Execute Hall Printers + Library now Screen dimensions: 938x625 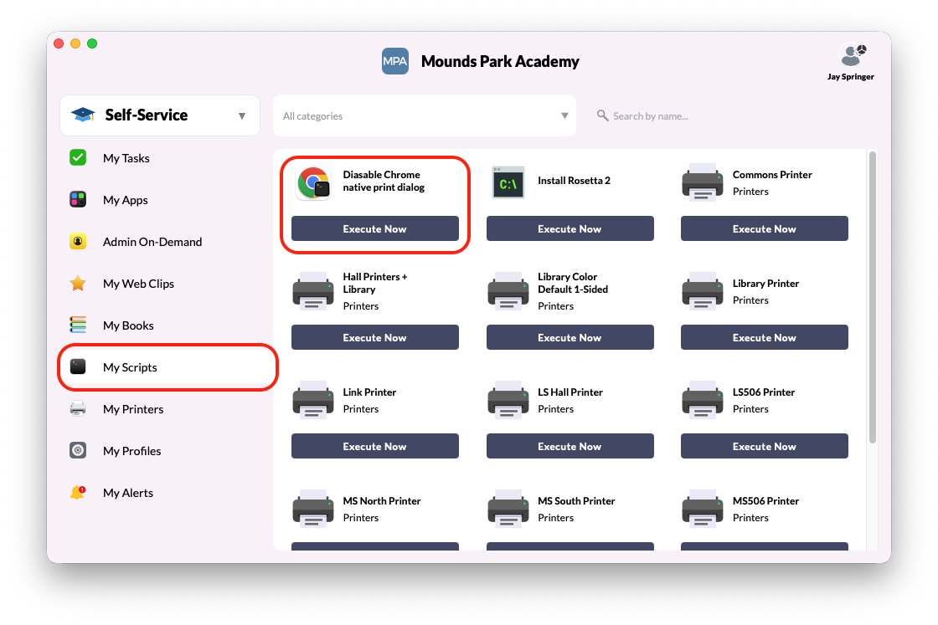[x=375, y=337]
